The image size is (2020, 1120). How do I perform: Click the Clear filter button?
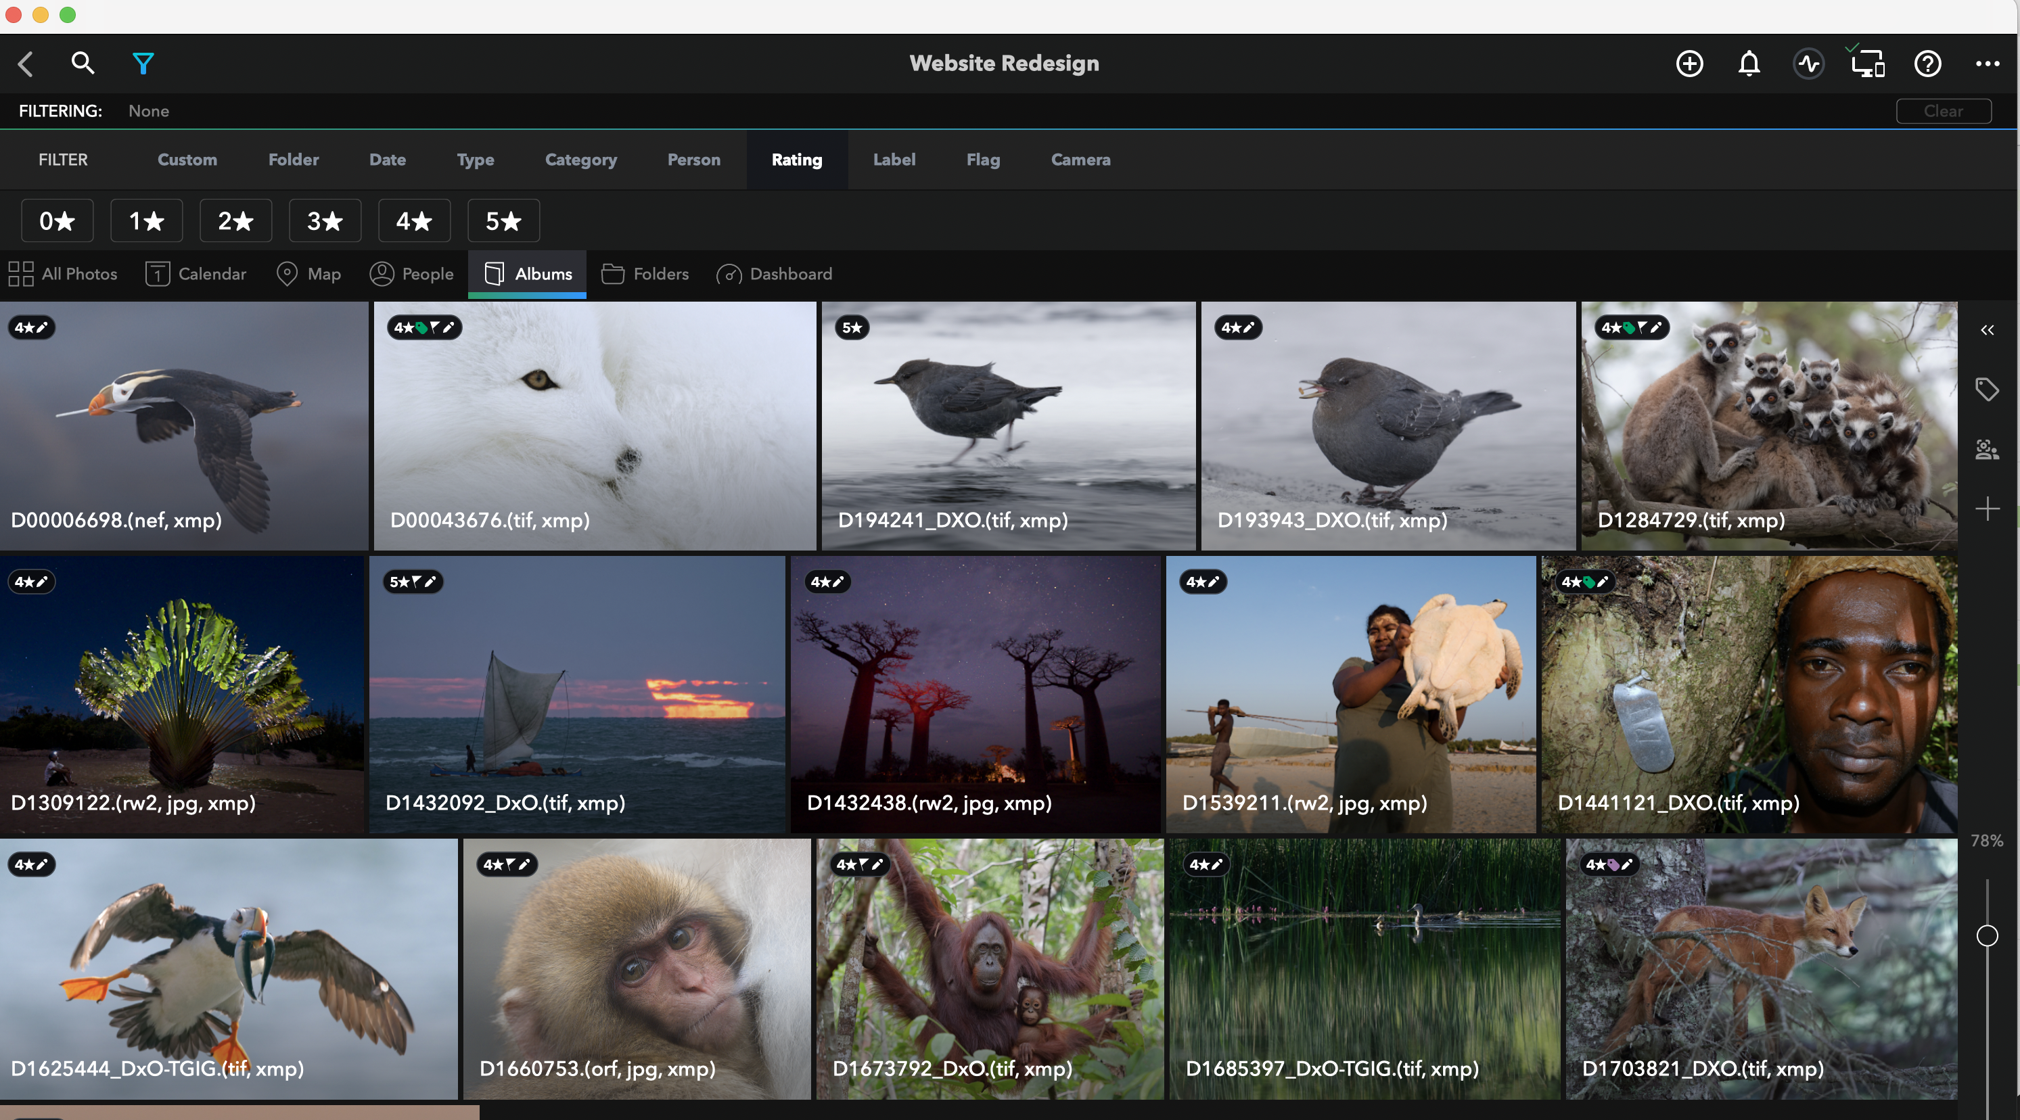pyautogui.click(x=1943, y=112)
